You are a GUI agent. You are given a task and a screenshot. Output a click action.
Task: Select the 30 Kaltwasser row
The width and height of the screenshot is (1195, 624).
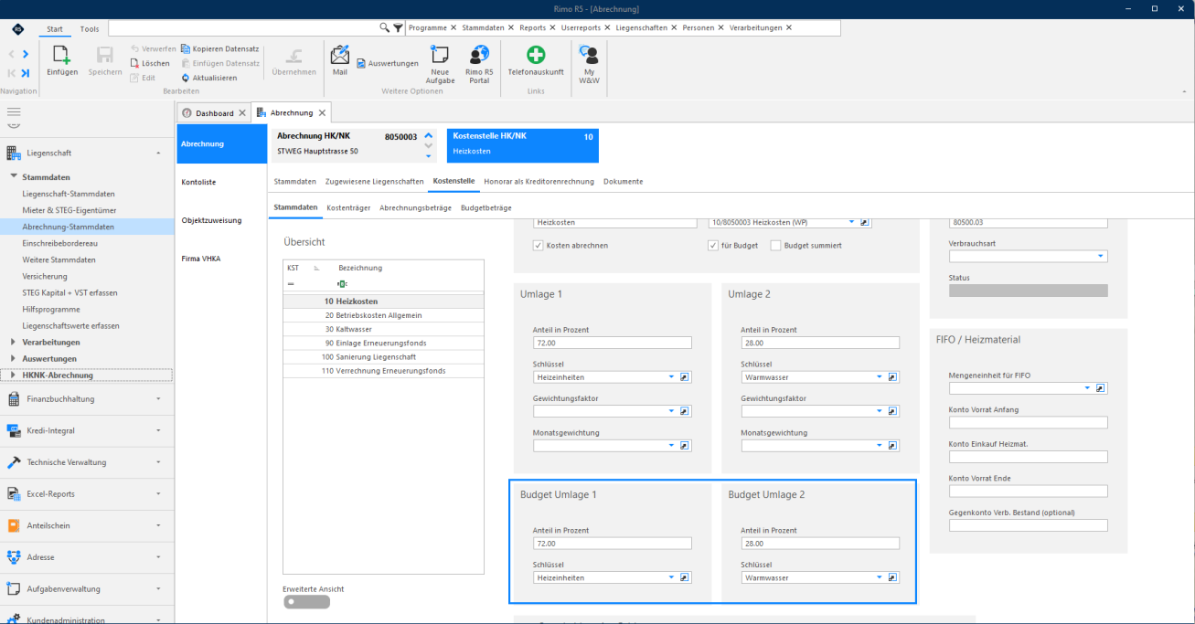click(x=384, y=329)
